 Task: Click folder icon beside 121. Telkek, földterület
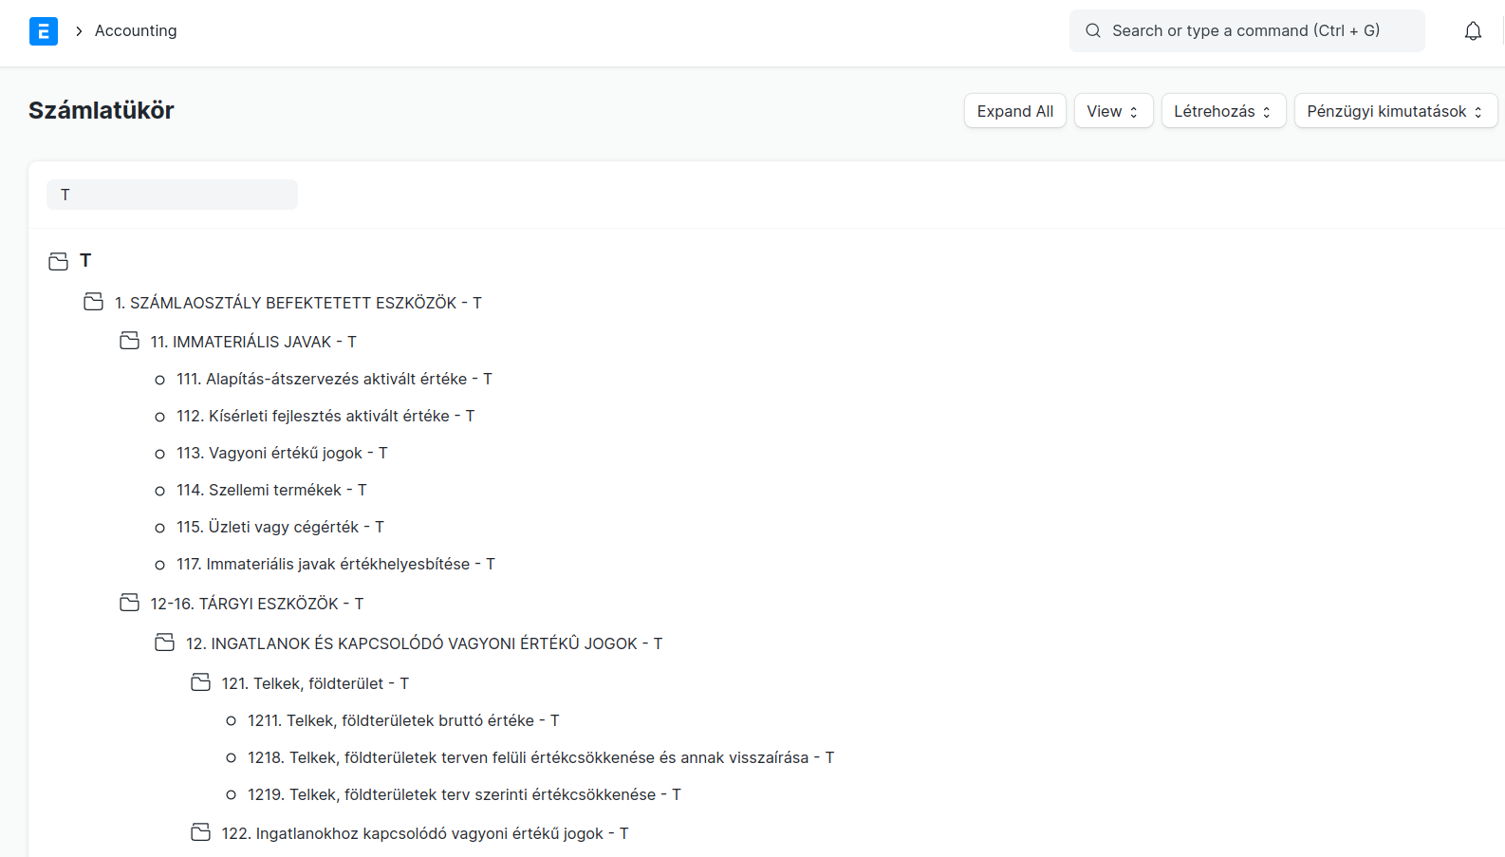[x=200, y=682]
